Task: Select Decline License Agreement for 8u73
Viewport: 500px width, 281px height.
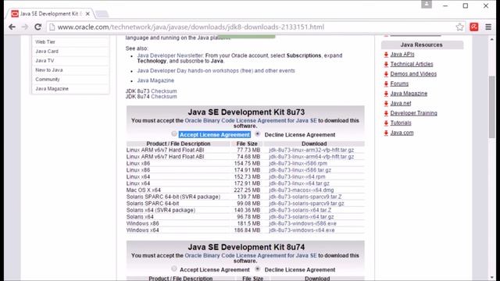Action: click(258, 133)
